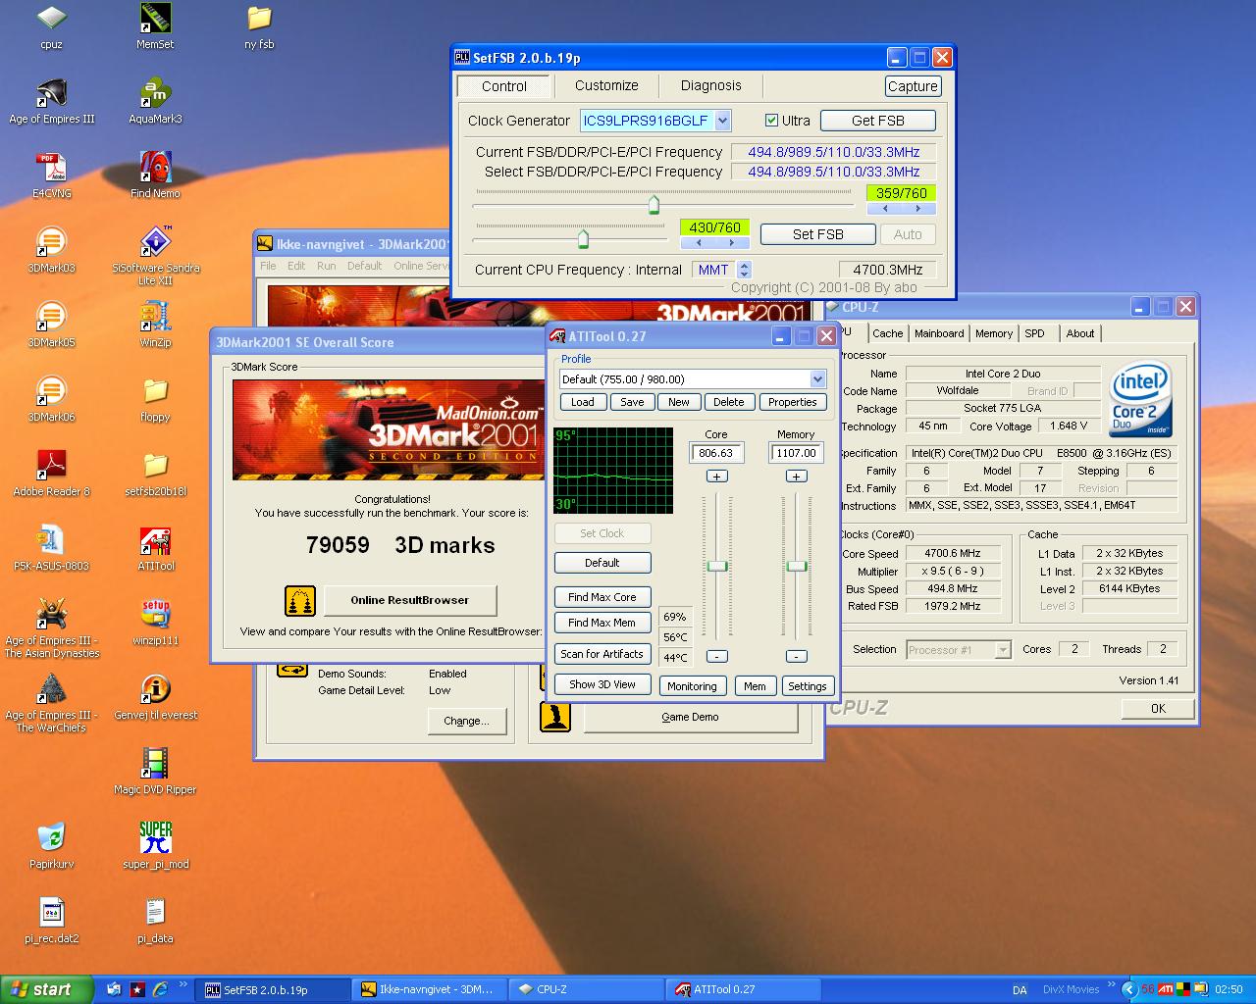1256x1004 pixels.
Task: Open the MemSet desktop icon
Action: coord(155,26)
